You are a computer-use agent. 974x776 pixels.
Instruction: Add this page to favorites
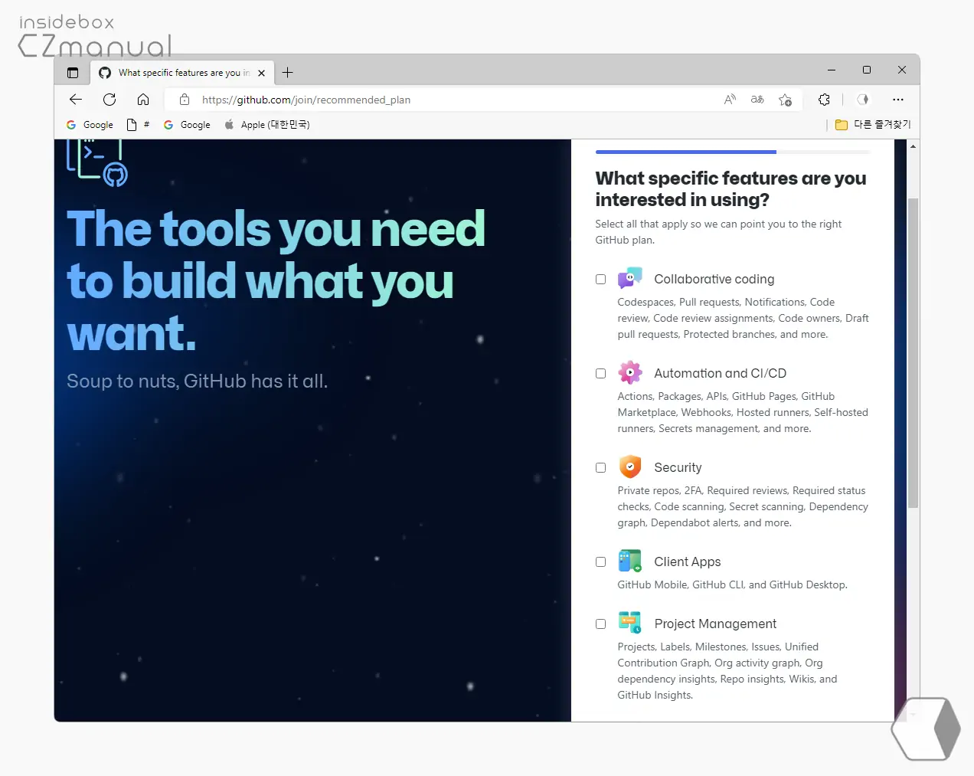pyautogui.click(x=785, y=100)
